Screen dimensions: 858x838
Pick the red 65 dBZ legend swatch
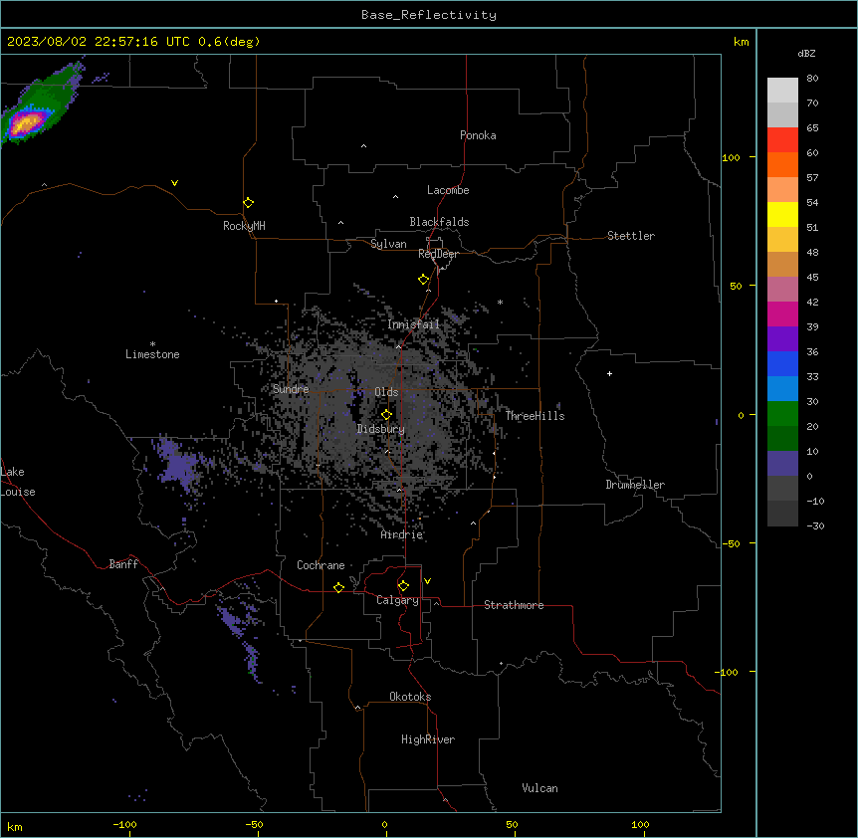point(782,139)
